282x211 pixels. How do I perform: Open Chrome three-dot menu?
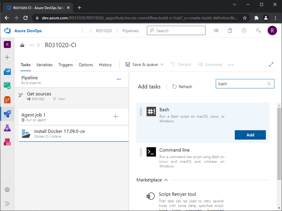click(275, 18)
